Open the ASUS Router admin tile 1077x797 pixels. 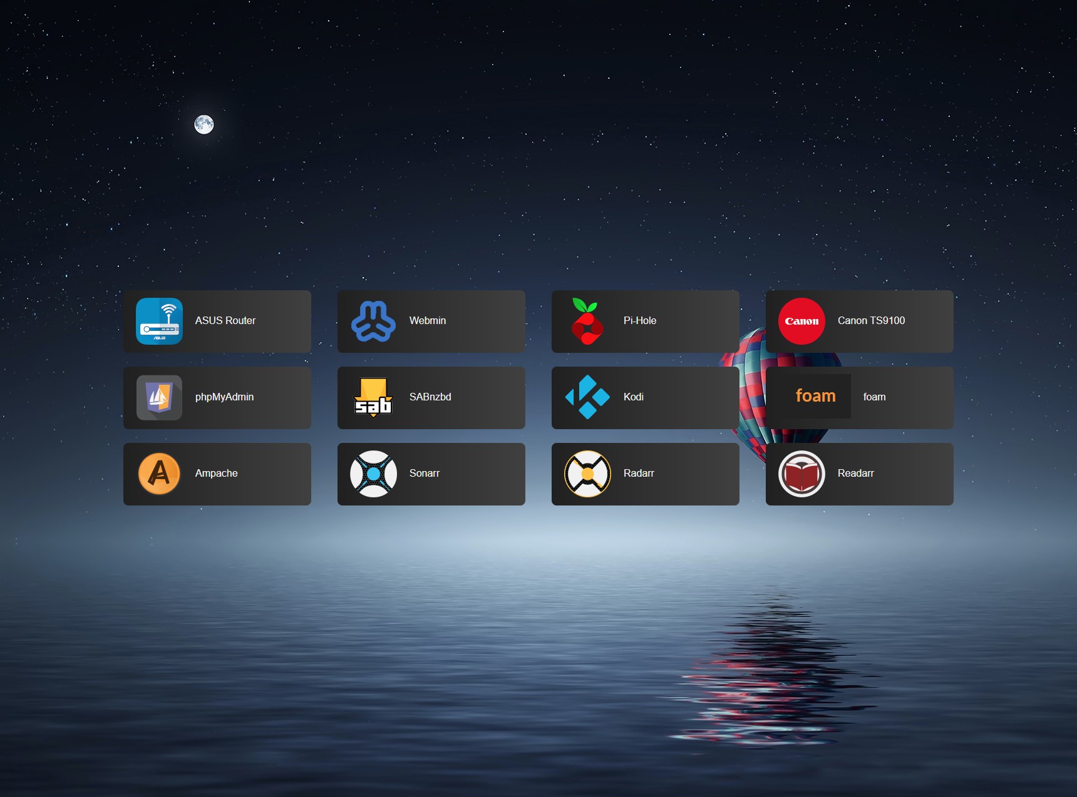tap(217, 321)
